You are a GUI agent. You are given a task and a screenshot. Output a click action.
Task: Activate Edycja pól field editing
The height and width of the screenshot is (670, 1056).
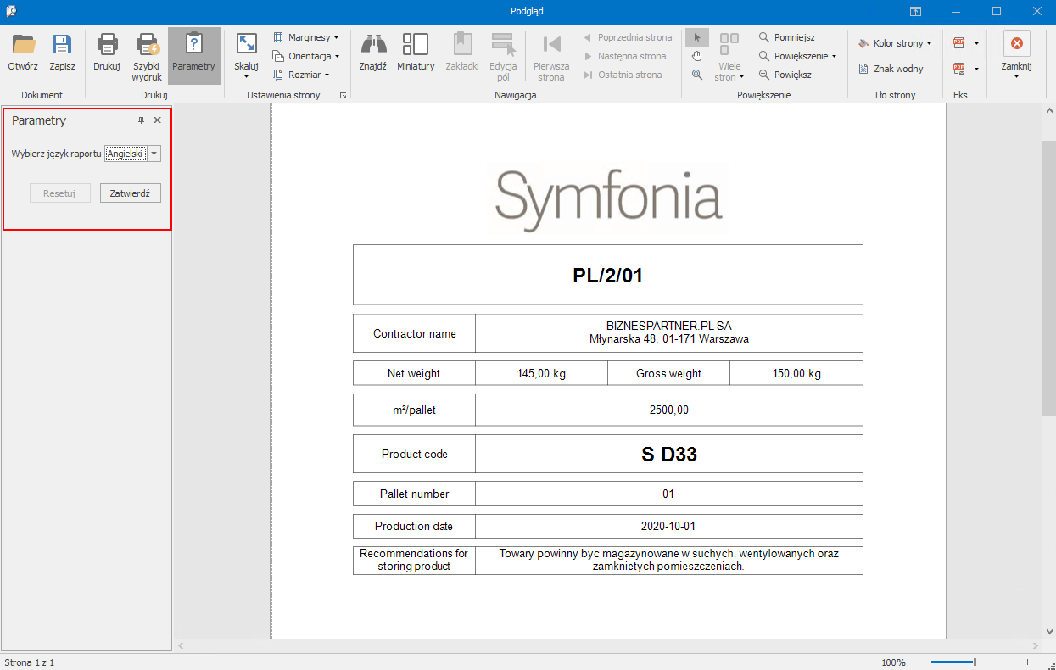point(503,55)
